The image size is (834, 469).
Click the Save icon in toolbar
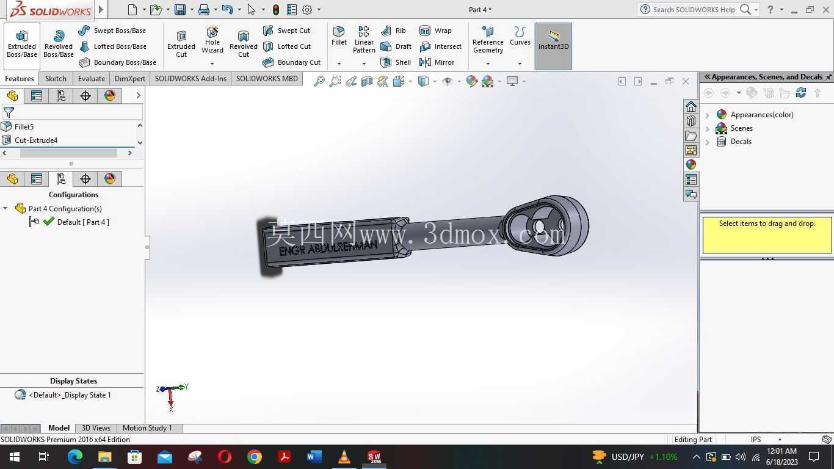click(x=179, y=10)
